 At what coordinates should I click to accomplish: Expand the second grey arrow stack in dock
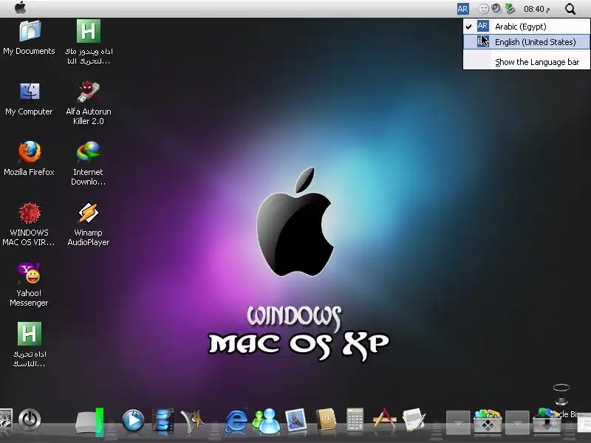(x=516, y=422)
